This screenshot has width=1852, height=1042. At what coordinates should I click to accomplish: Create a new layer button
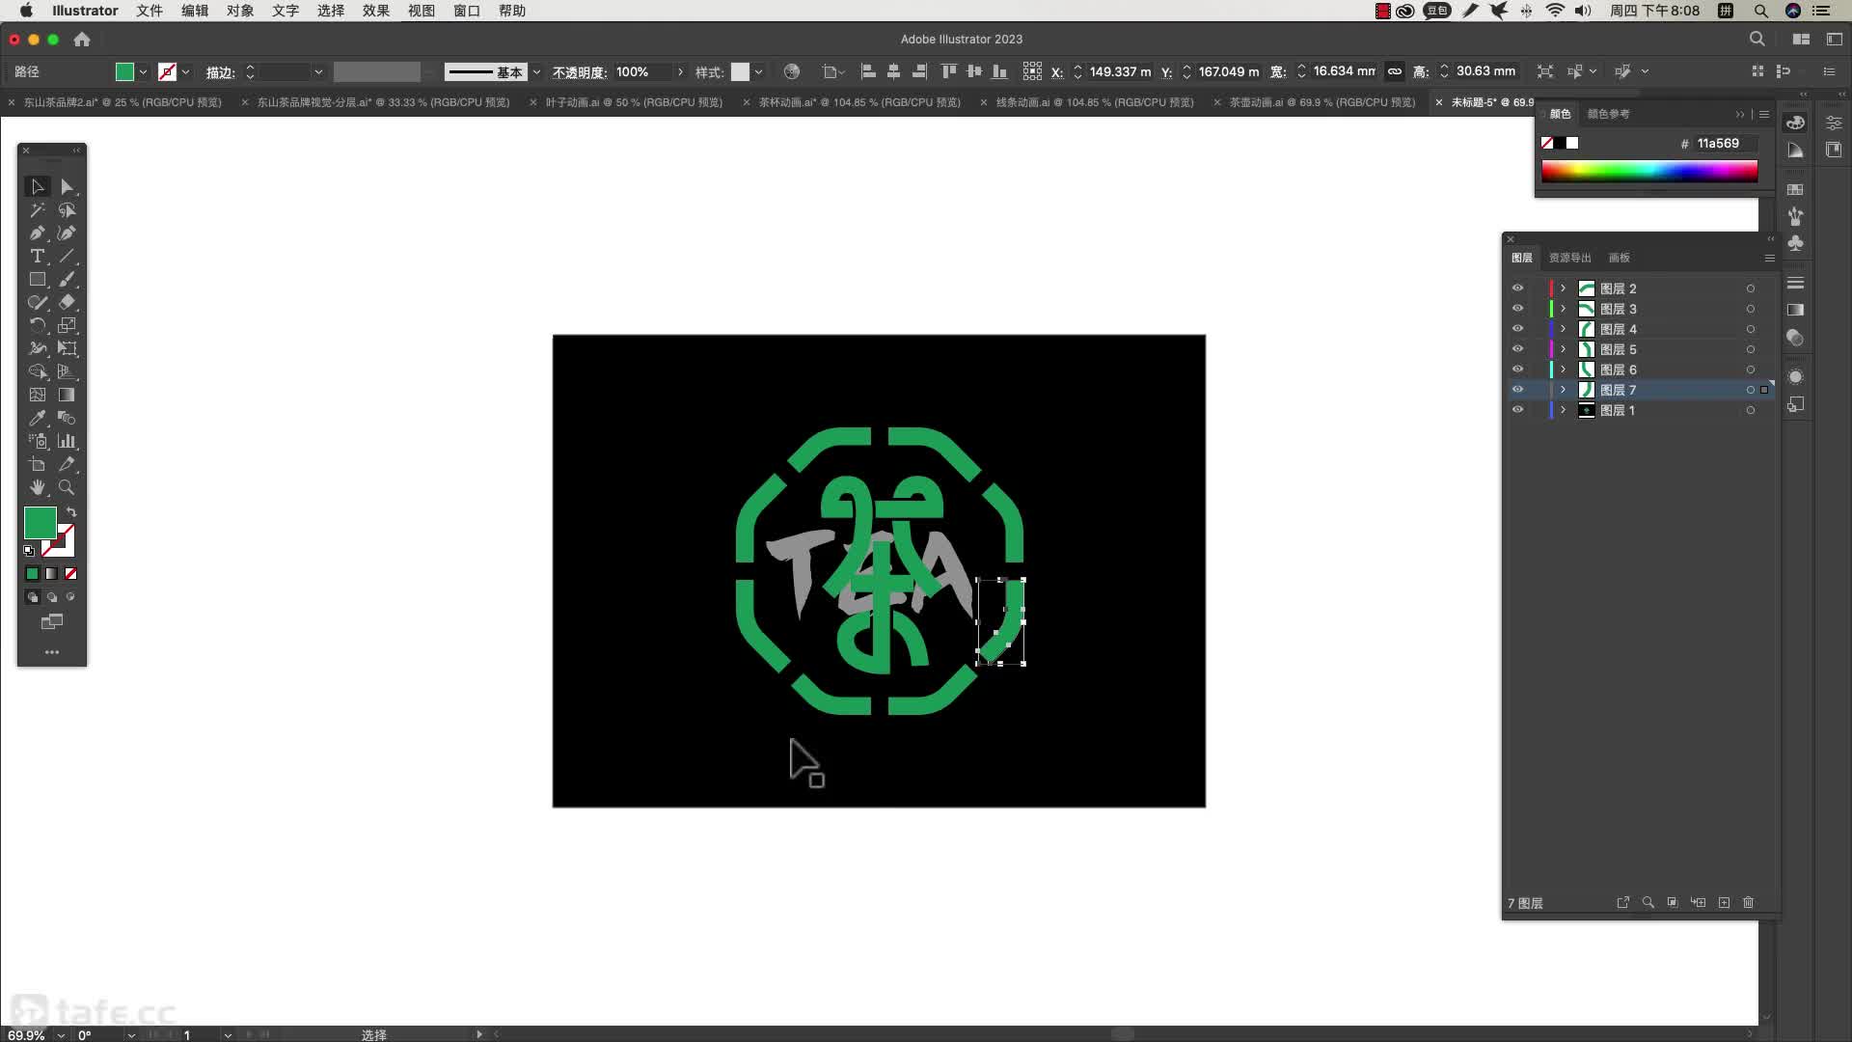[x=1724, y=902]
